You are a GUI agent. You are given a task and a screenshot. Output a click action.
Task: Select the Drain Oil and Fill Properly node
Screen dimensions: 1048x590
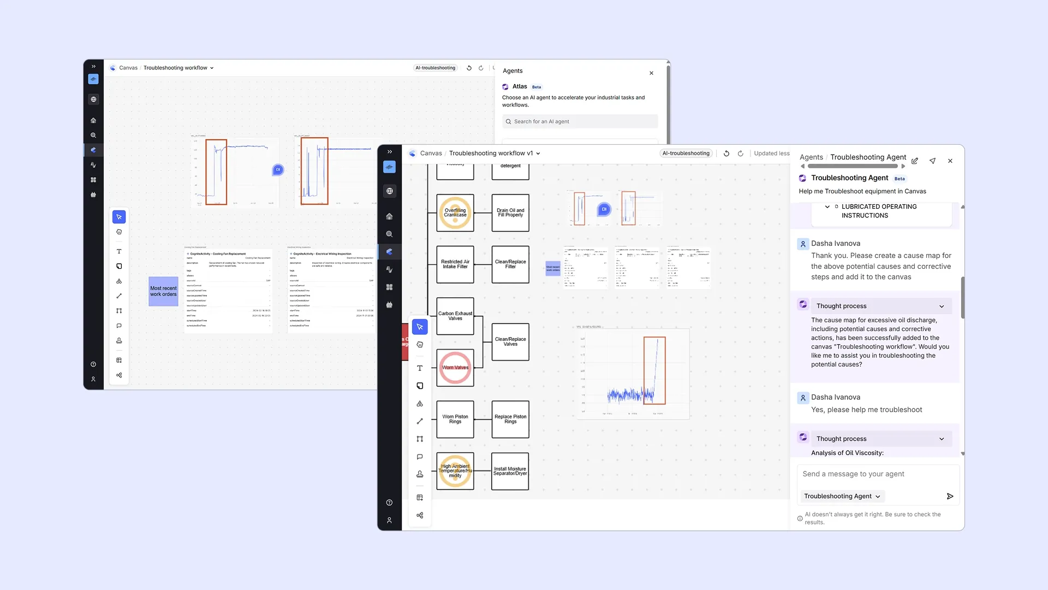point(510,213)
